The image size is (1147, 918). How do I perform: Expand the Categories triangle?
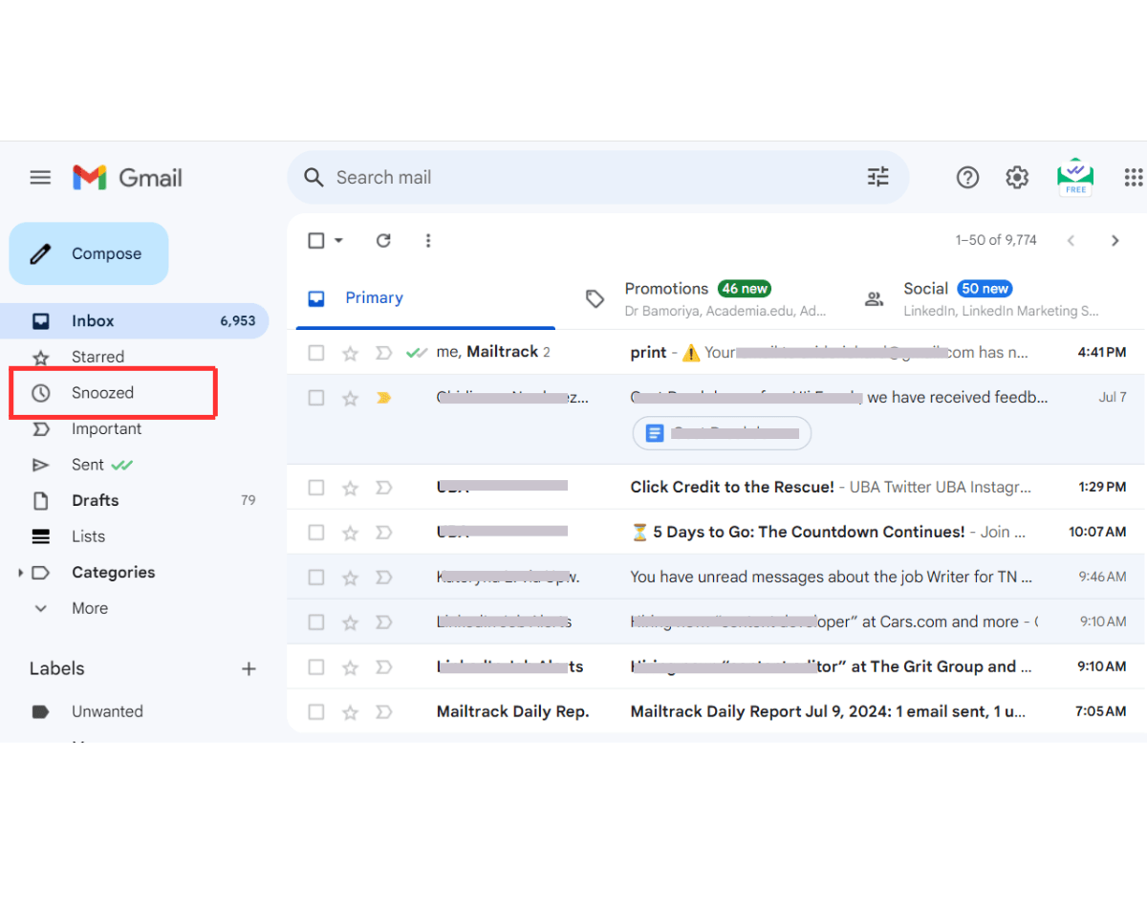coord(20,573)
